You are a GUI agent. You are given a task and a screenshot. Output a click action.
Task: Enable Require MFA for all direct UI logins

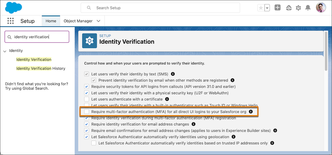pos(87,112)
